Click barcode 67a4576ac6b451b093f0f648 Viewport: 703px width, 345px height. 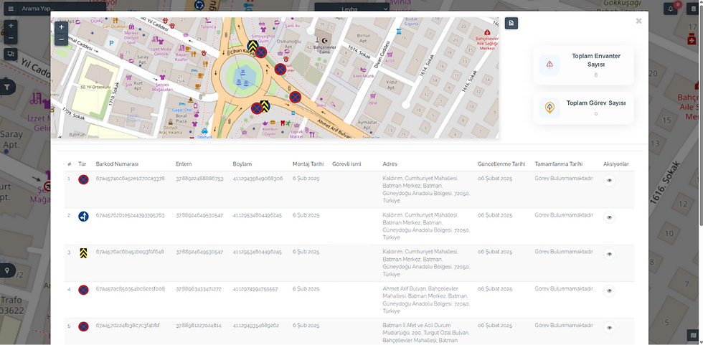(x=130, y=252)
